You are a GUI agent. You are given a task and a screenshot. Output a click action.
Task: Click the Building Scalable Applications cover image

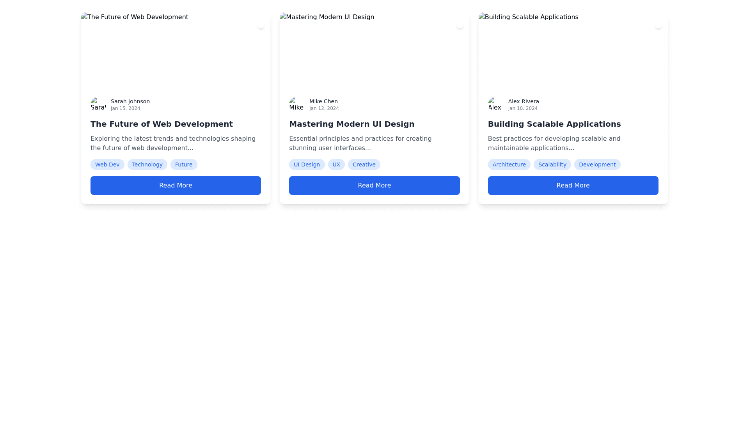coord(573,51)
